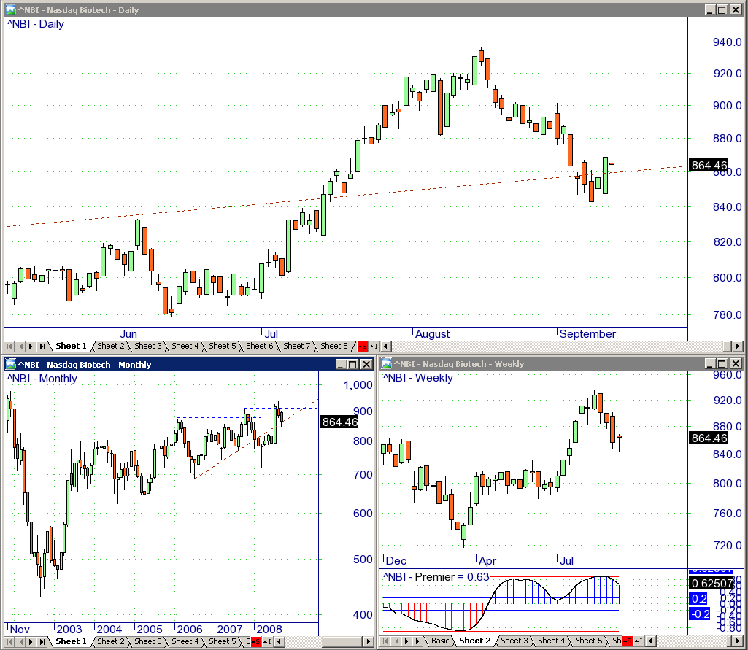
Task: Maximize the Daily chart window
Action: coord(722,10)
